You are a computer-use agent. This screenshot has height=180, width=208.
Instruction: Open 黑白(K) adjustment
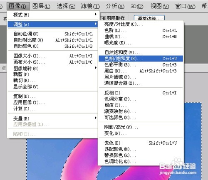[141, 71]
